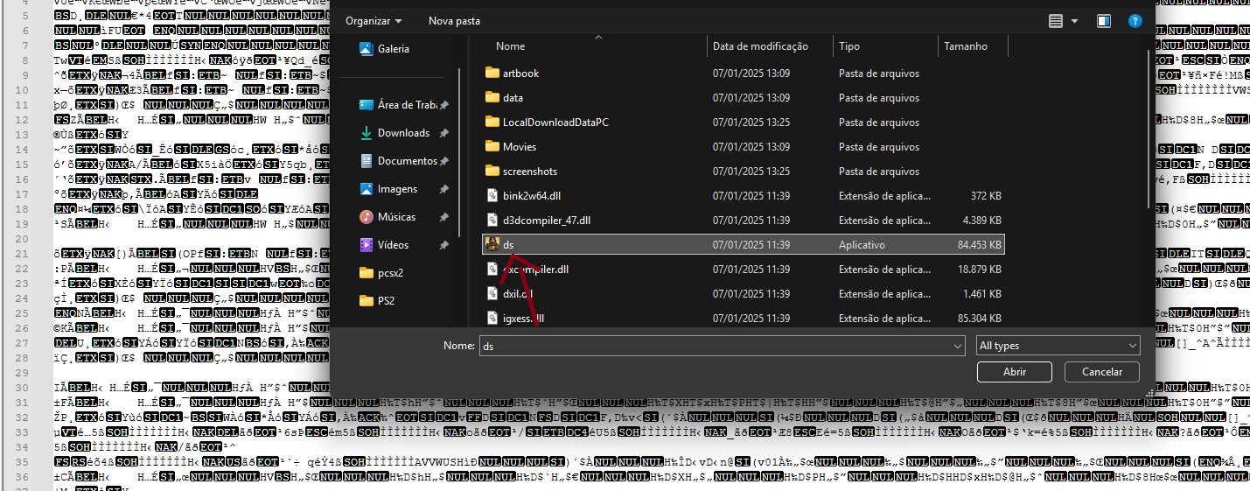Select the artbook folder
The height and width of the screenshot is (491, 1250).
pos(744,74)
